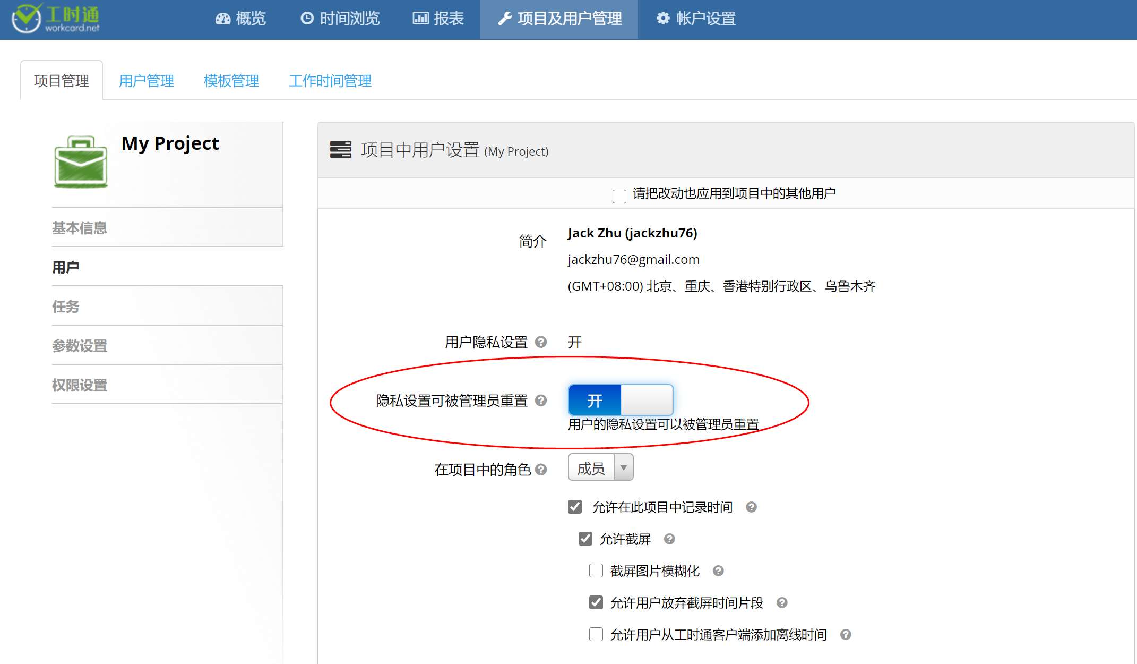Select 权限设置 in the project sidebar
This screenshot has width=1137, height=664.
tap(80, 385)
